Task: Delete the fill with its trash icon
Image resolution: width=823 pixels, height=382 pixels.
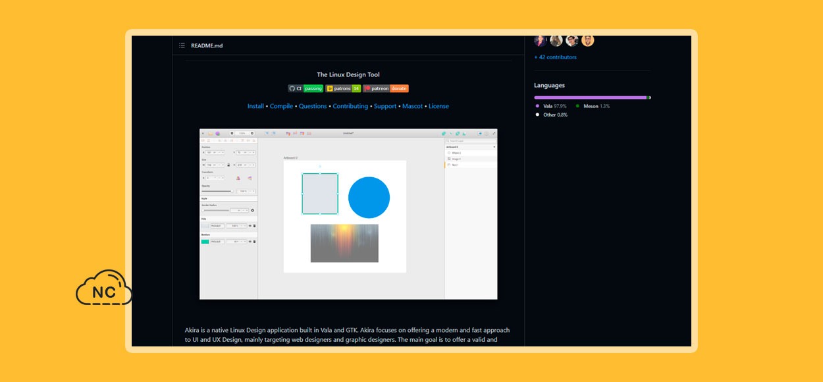Action: (254, 226)
